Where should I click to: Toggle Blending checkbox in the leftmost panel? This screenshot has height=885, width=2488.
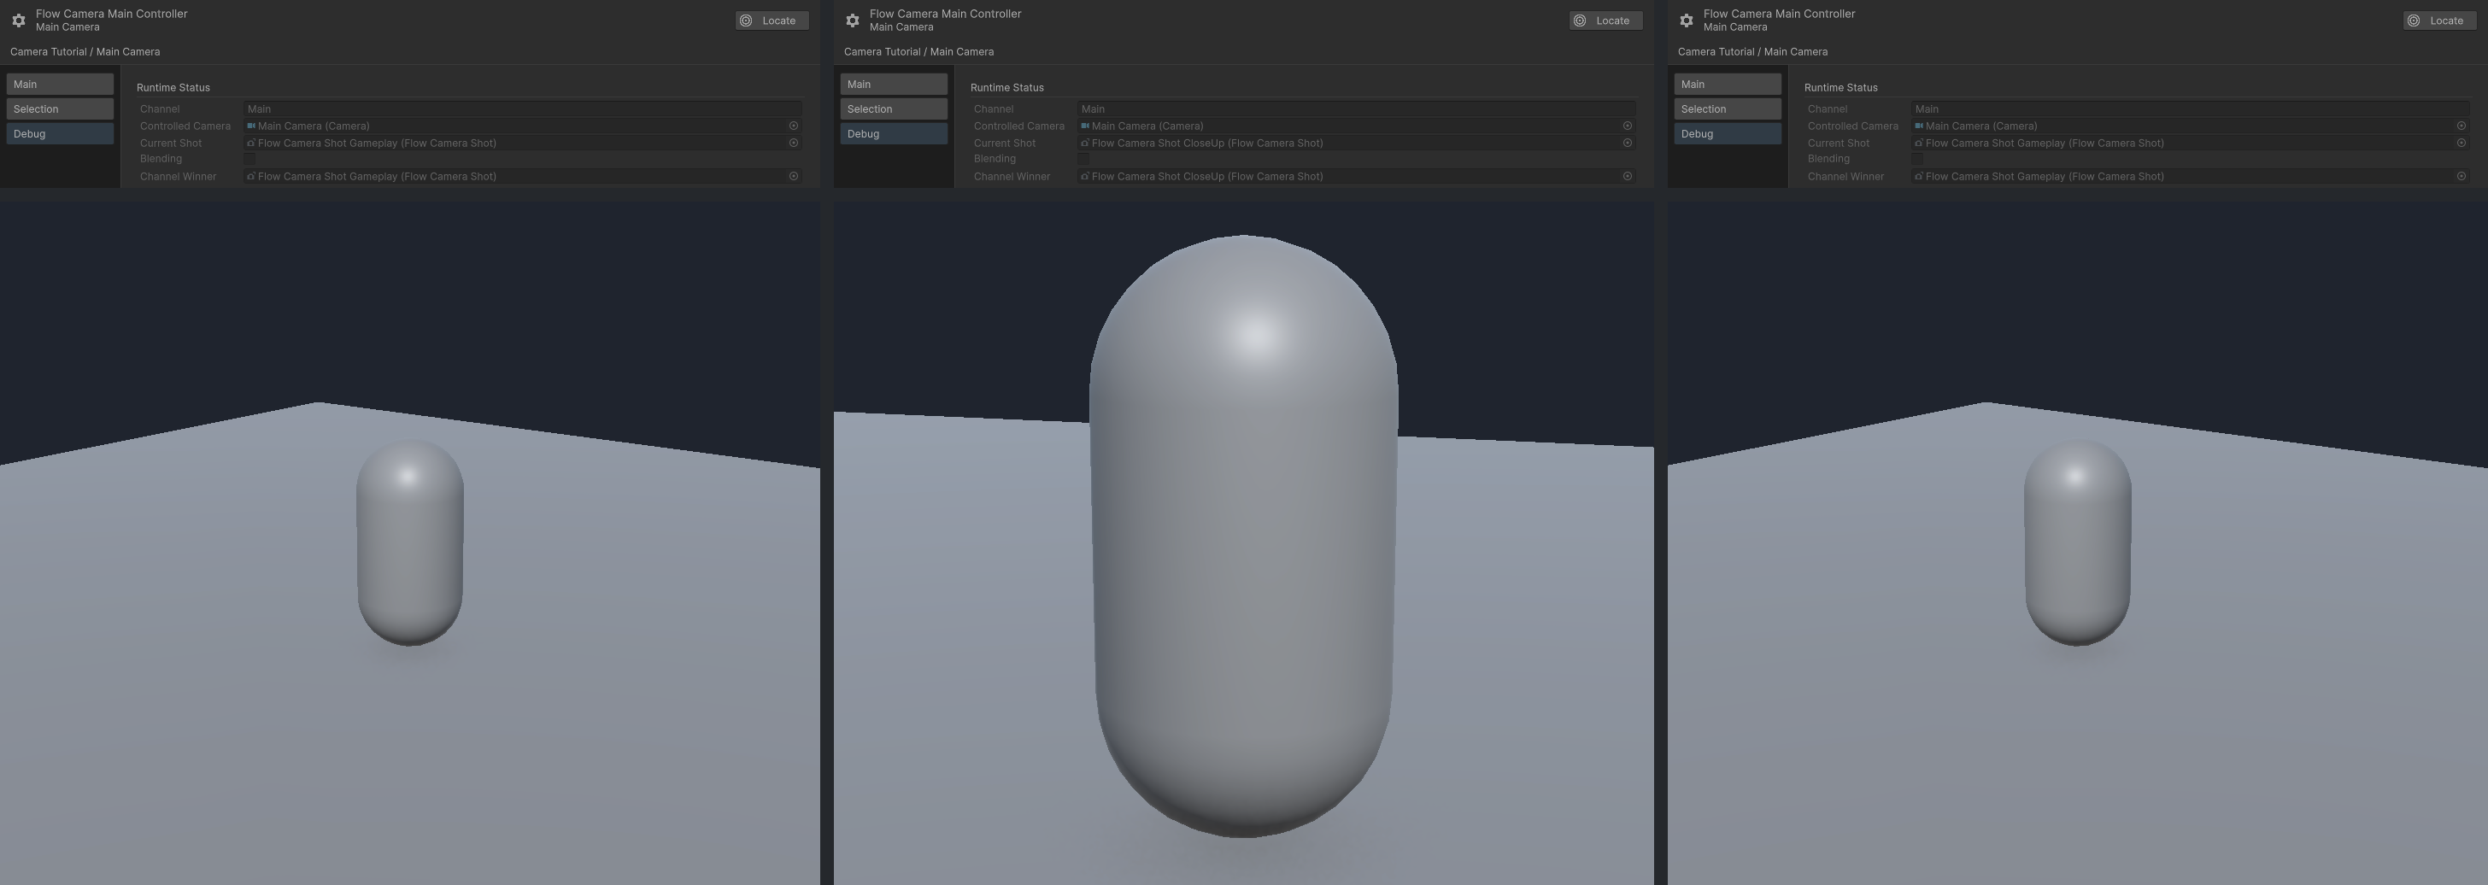pyautogui.click(x=250, y=160)
